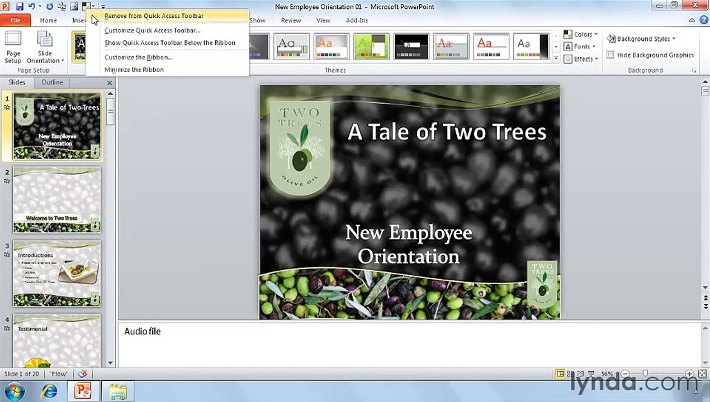Click the Undo arrow icon
This screenshot has height=402, width=710.
point(31,7)
